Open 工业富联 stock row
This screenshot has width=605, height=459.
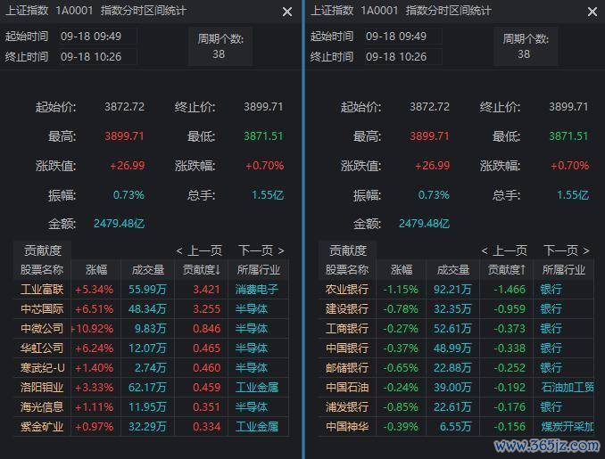coord(43,289)
